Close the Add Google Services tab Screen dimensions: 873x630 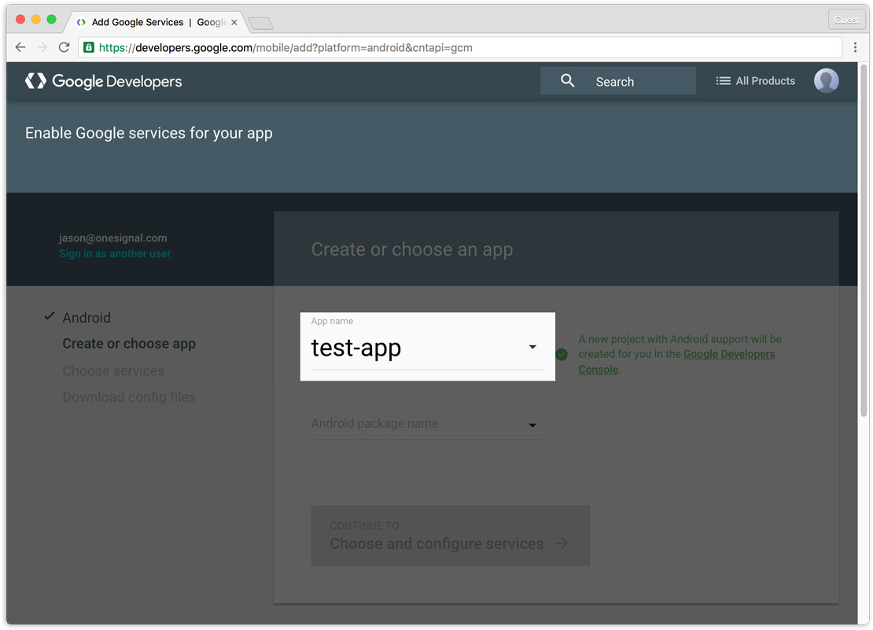[234, 22]
